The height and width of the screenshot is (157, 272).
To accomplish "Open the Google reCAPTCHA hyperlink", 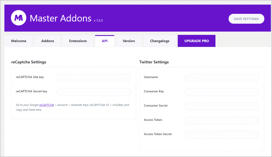I will coord(46,105).
